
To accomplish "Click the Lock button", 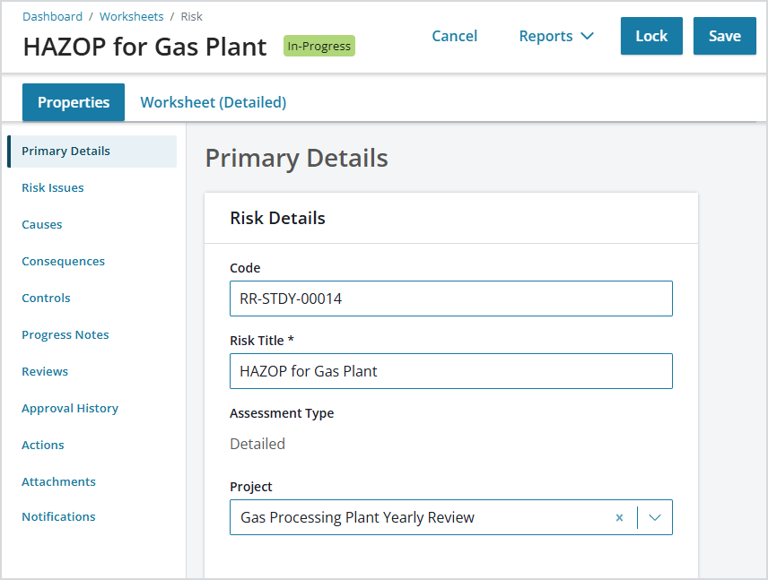I will [651, 36].
